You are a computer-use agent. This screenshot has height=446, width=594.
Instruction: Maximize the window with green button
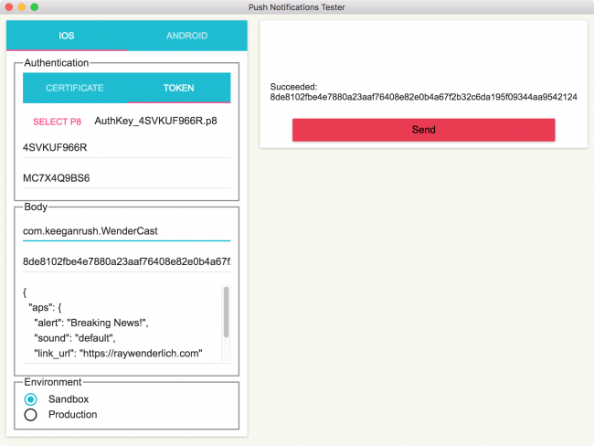click(x=34, y=6)
